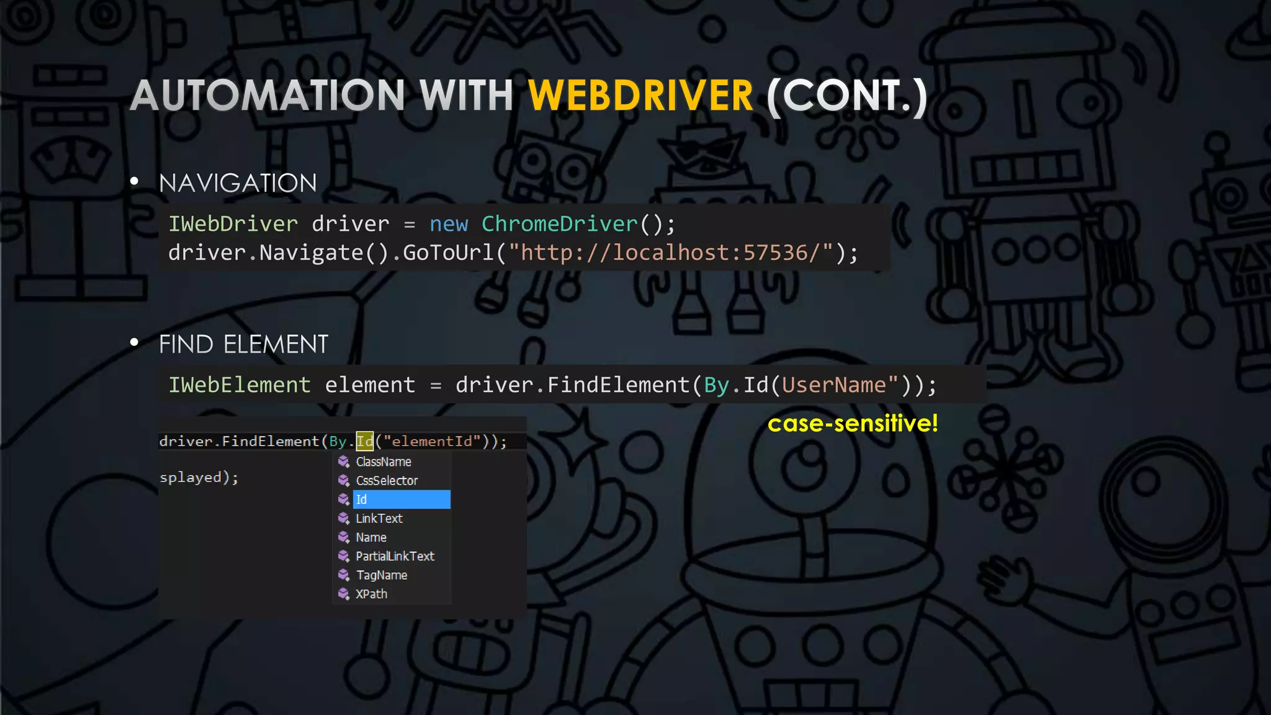Viewport: 1271px width, 715px height.
Task: Click the XPath method icon
Action: [343, 594]
